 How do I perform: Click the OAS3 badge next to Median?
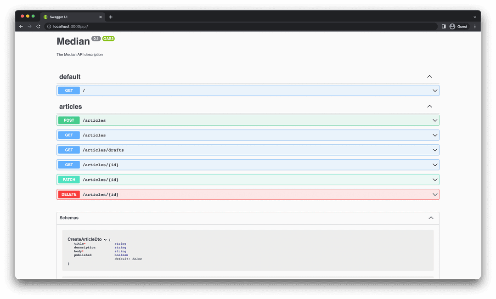pyautogui.click(x=108, y=39)
